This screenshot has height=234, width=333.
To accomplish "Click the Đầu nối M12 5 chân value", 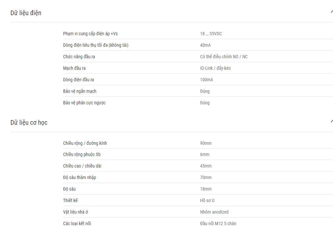I will [218, 223].
